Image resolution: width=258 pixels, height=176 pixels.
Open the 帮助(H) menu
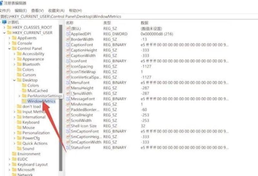pos(75,11)
